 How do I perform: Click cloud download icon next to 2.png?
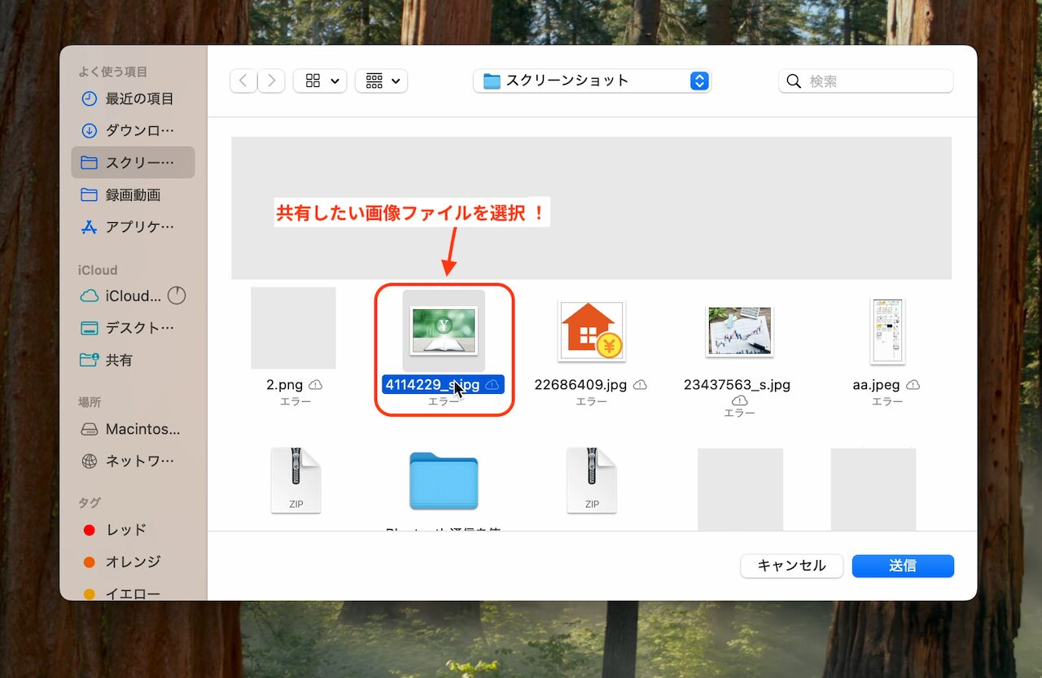(316, 385)
